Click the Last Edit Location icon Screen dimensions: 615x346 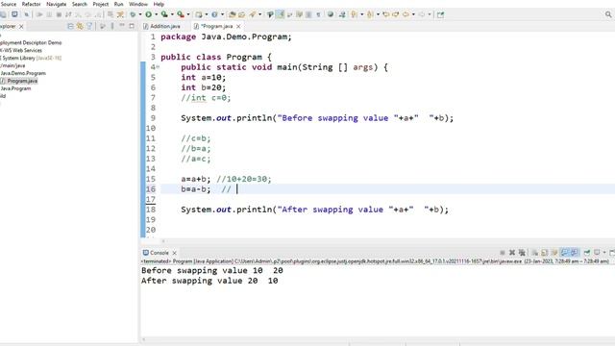386,14
